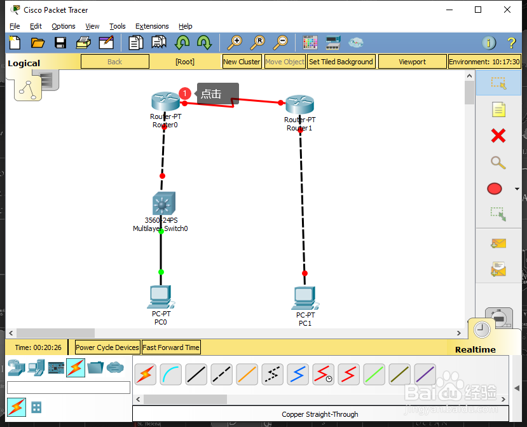Open the File menu
Viewport: 527px width, 427px height.
15,26
